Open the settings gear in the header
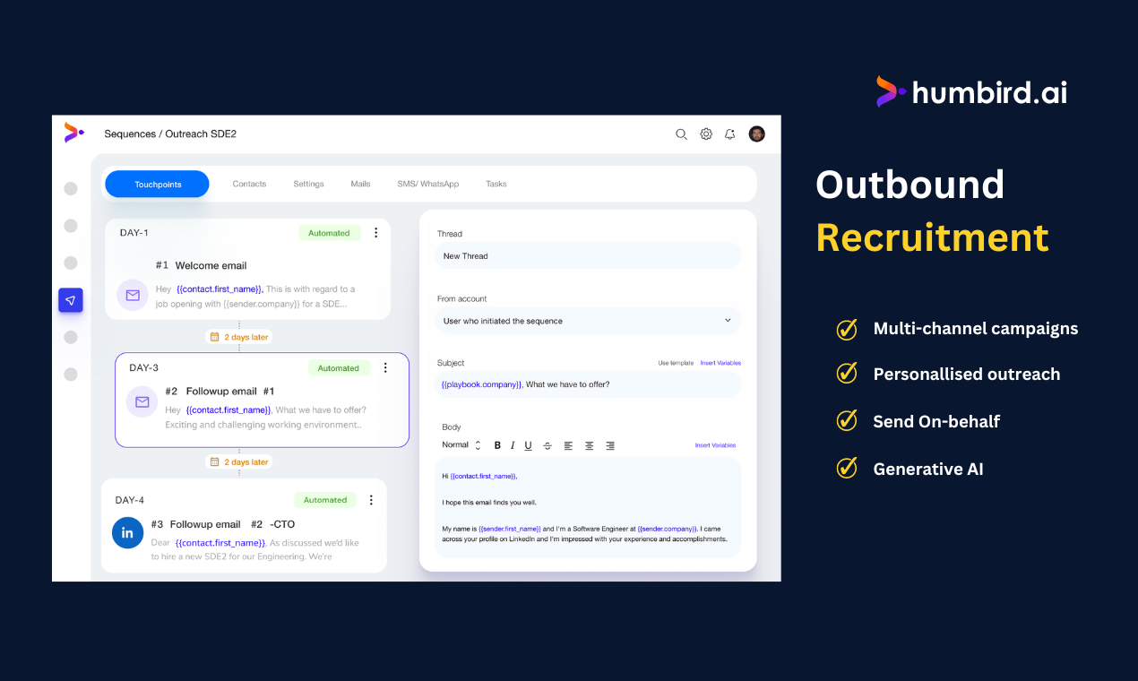 coord(706,134)
